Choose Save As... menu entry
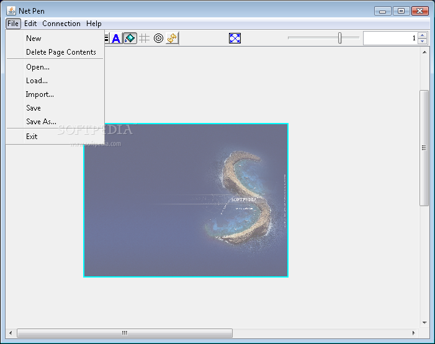435x344 pixels. click(55, 121)
